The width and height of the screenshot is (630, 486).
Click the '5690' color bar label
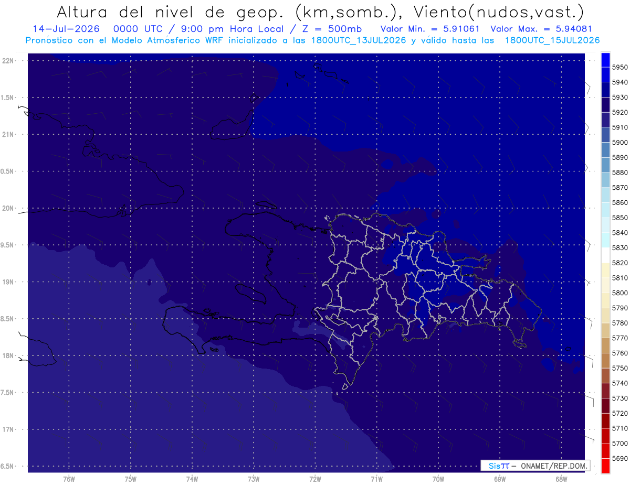click(620, 459)
